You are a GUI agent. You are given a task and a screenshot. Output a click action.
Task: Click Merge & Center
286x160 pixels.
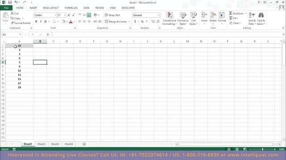[116, 22]
